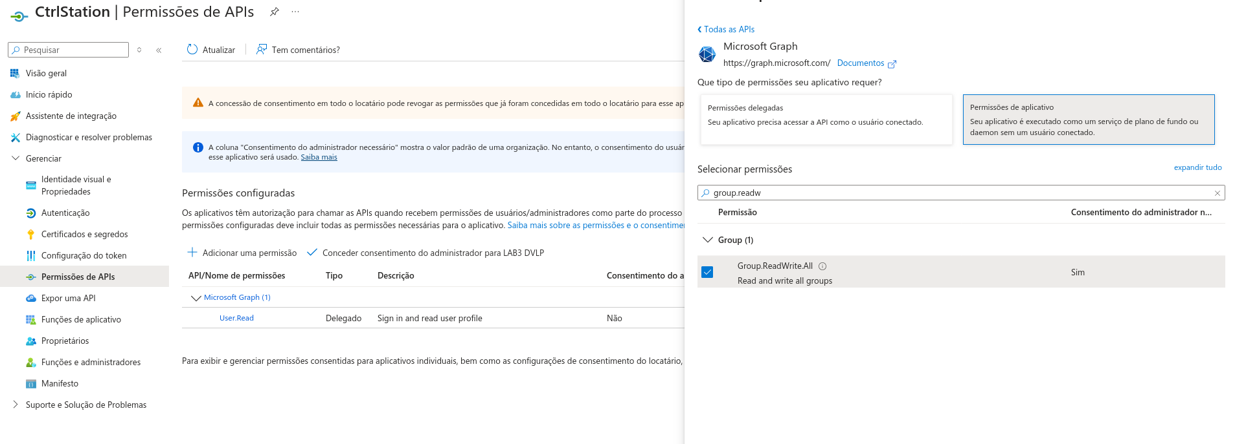
Task: Collapse the Microsoft Graph (1) row
Action: [196, 298]
